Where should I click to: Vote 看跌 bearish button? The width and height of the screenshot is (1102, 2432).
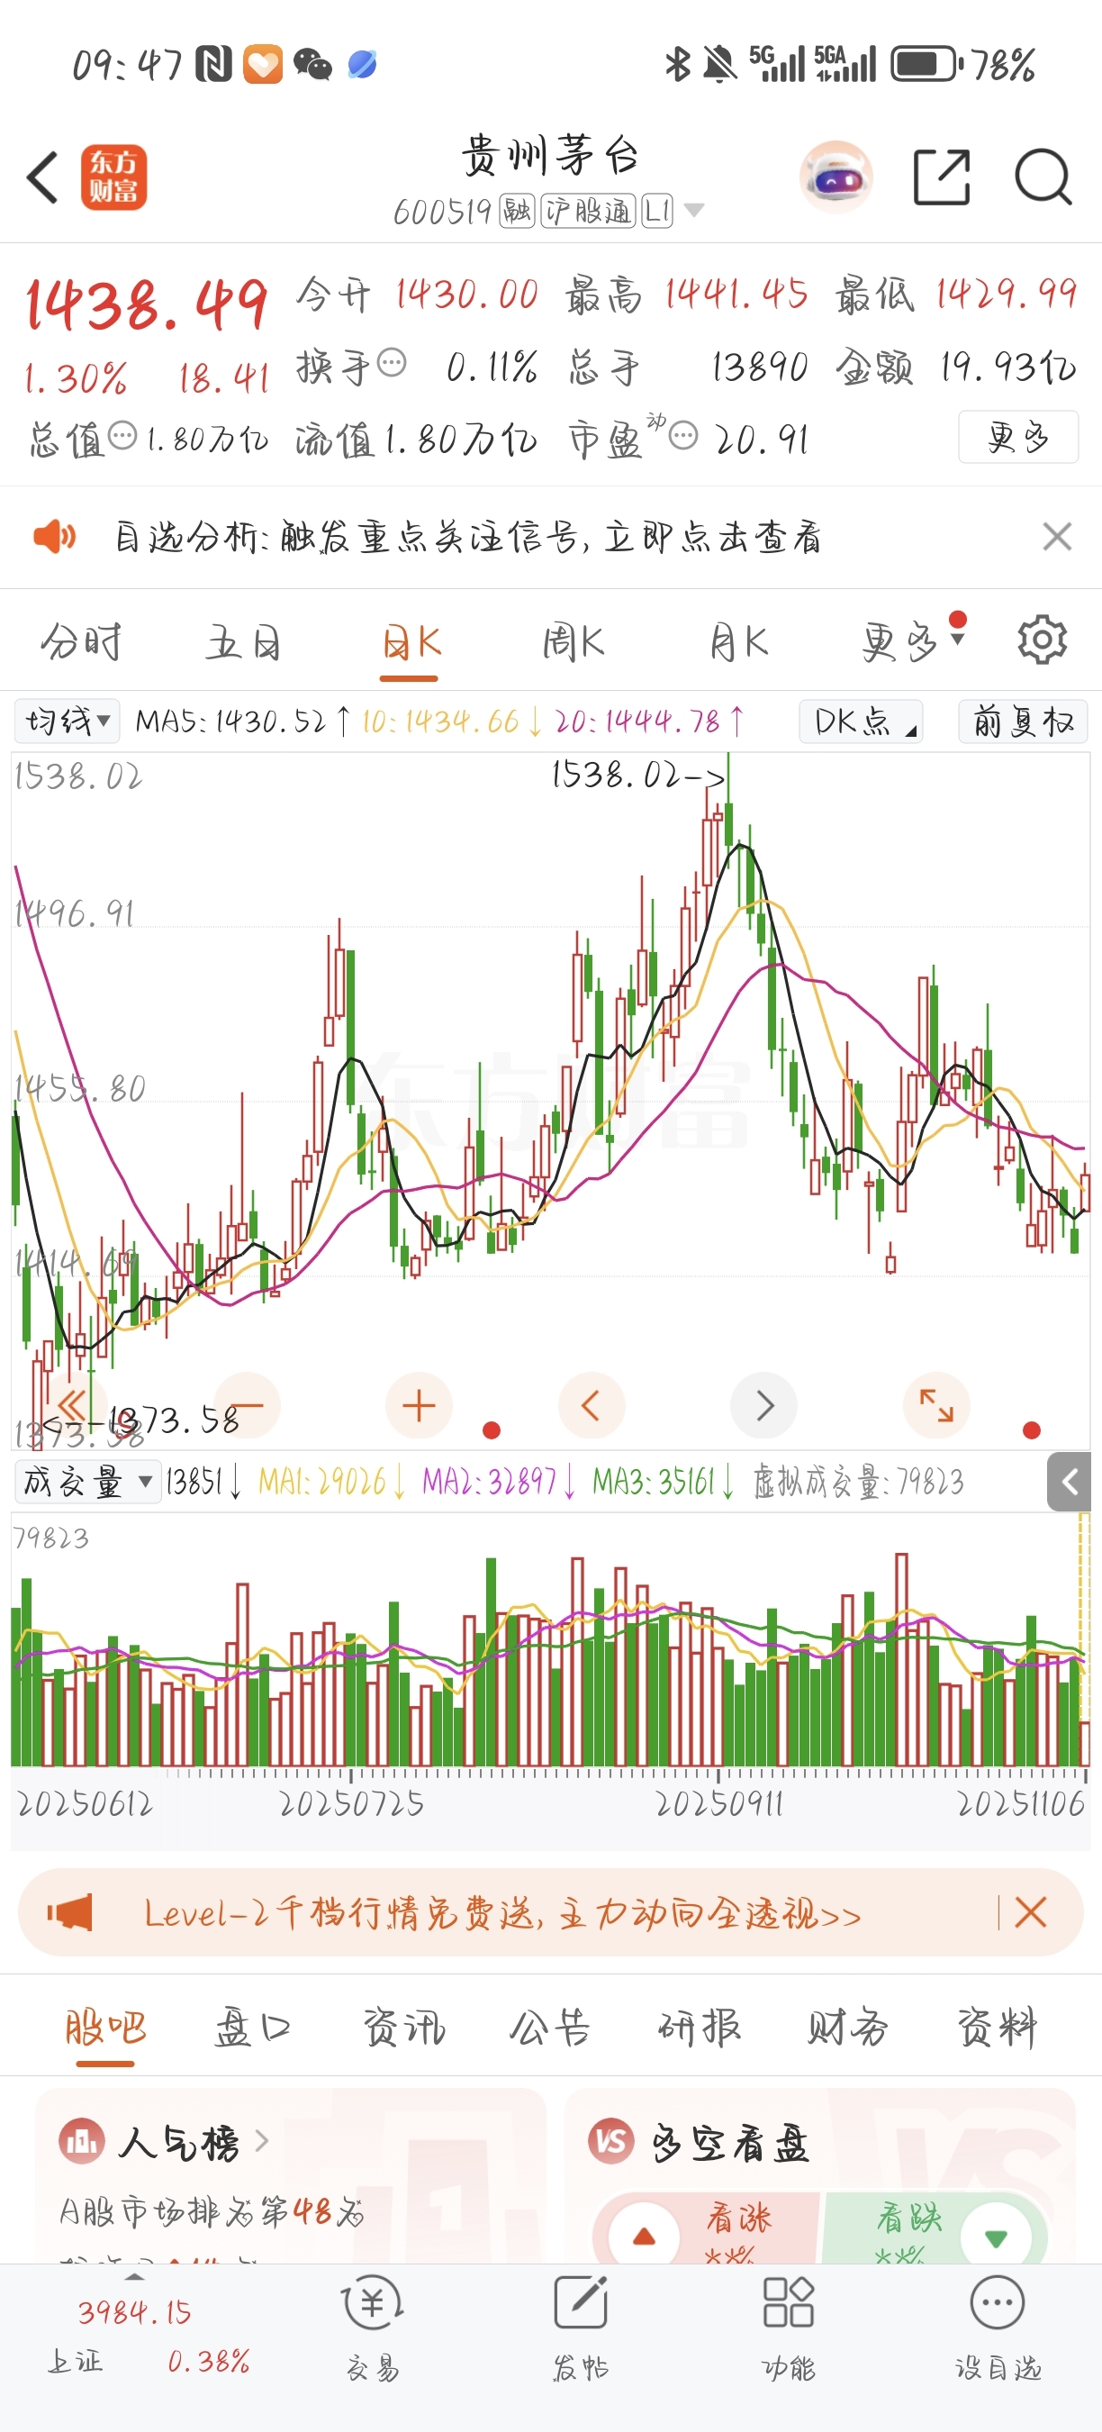[x=934, y=2228]
